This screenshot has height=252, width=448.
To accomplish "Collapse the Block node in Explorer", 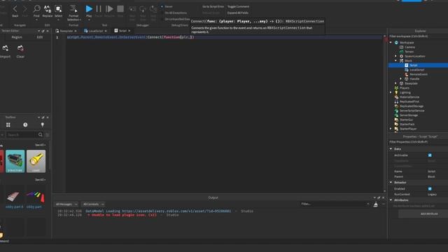I will click(395, 61).
